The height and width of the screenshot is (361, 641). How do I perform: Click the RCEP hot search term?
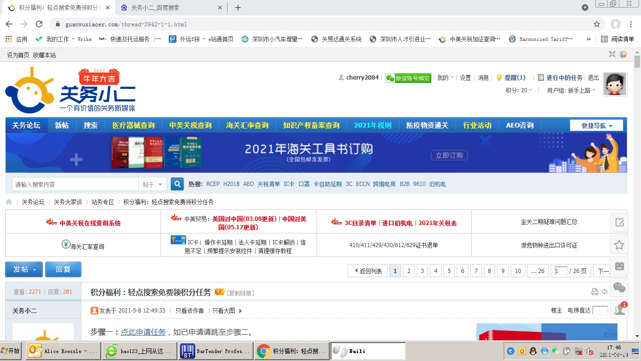[213, 184]
